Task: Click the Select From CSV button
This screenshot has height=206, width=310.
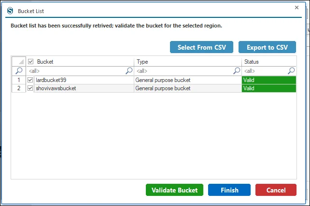Action: (x=201, y=47)
